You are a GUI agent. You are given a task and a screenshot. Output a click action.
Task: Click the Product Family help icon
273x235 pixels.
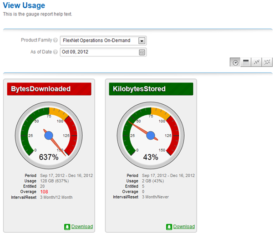pyautogui.click(x=56, y=40)
